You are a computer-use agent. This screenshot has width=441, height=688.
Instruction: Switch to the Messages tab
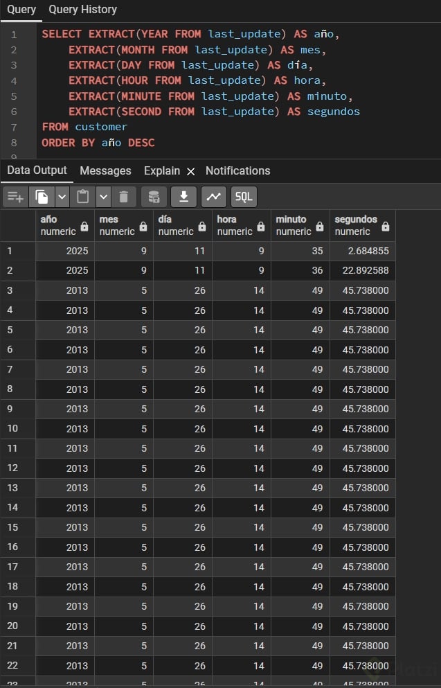pyautogui.click(x=105, y=170)
